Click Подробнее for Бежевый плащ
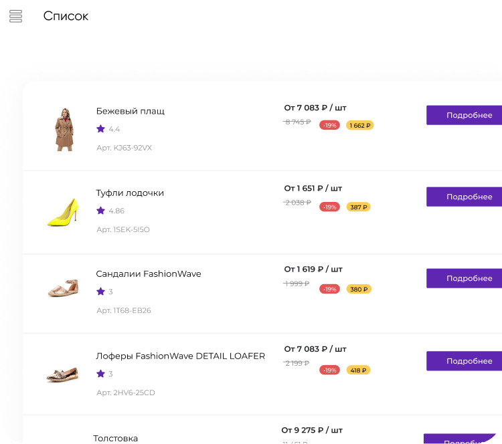This screenshot has height=444, width=502. pos(465,115)
